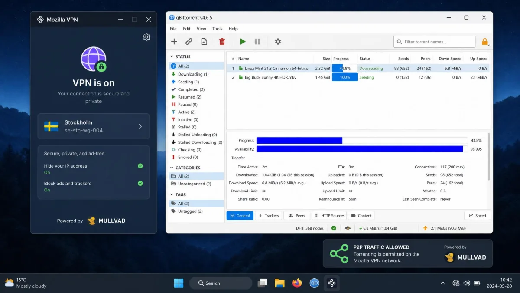The width and height of the screenshot is (520, 293).
Task: Select the Big Buck Bunny 4K HDR.mkv torrent
Action: (x=358, y=77)
